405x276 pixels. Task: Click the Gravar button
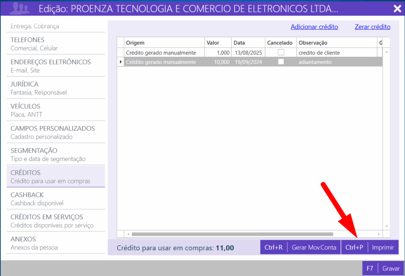382,268
